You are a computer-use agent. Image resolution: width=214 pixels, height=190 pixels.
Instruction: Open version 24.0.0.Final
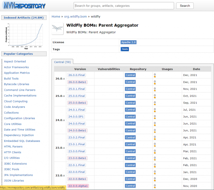[x=76, y=123]
